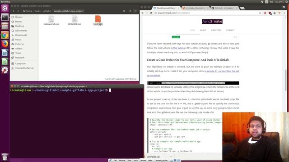Launch Terminal from the Ubuntu dock
289x162 pixels.
point(5,18)
